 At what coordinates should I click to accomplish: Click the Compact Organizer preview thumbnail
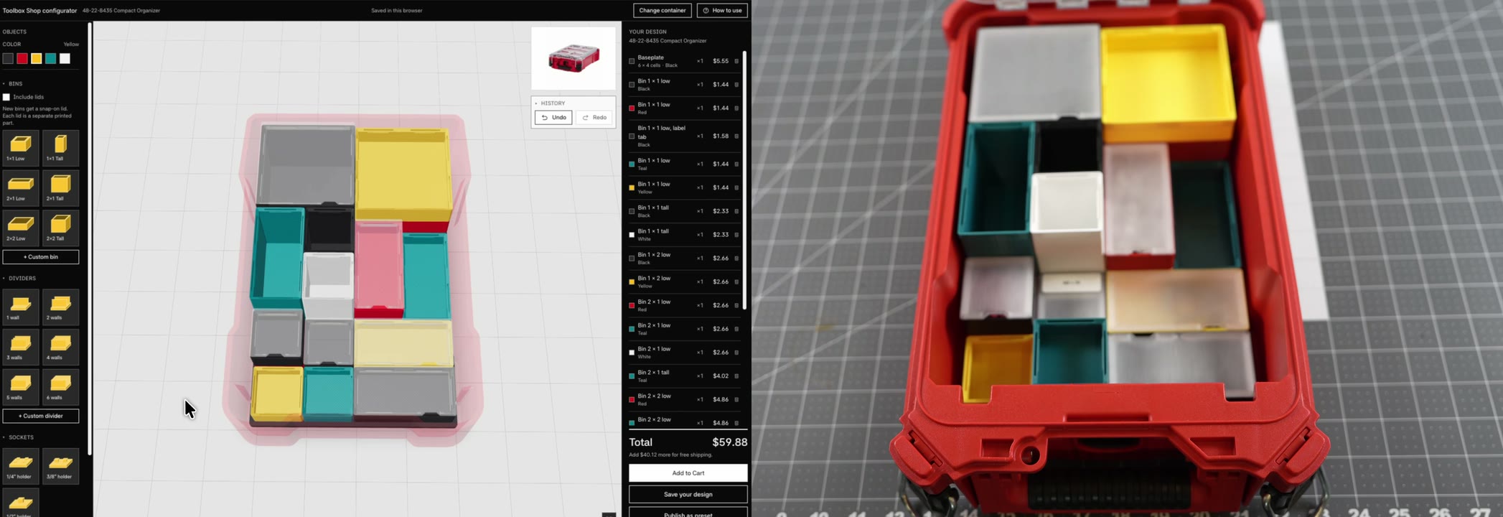coord(573,58)
